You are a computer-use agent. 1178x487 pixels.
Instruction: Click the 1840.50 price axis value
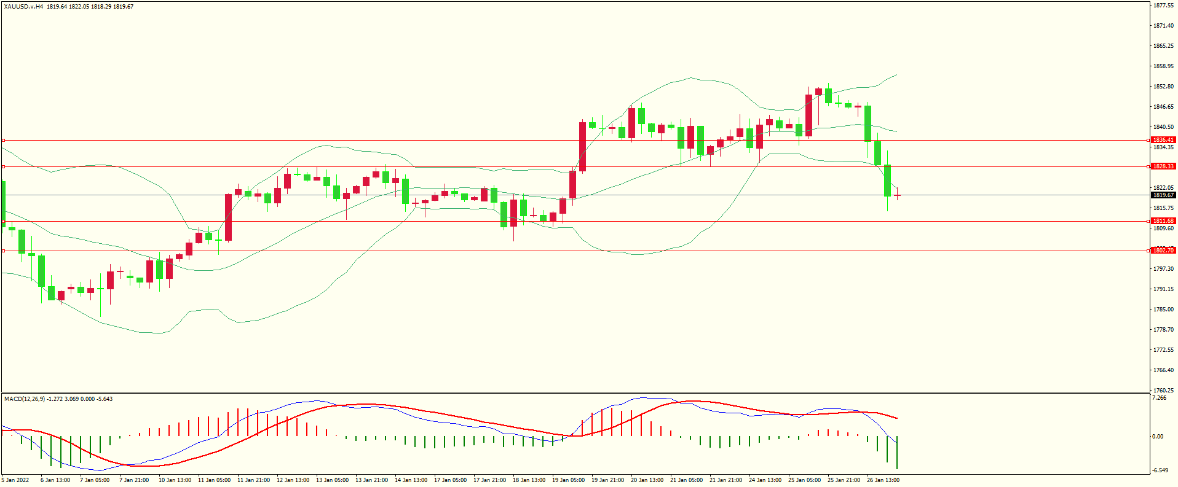(1163, 127)
